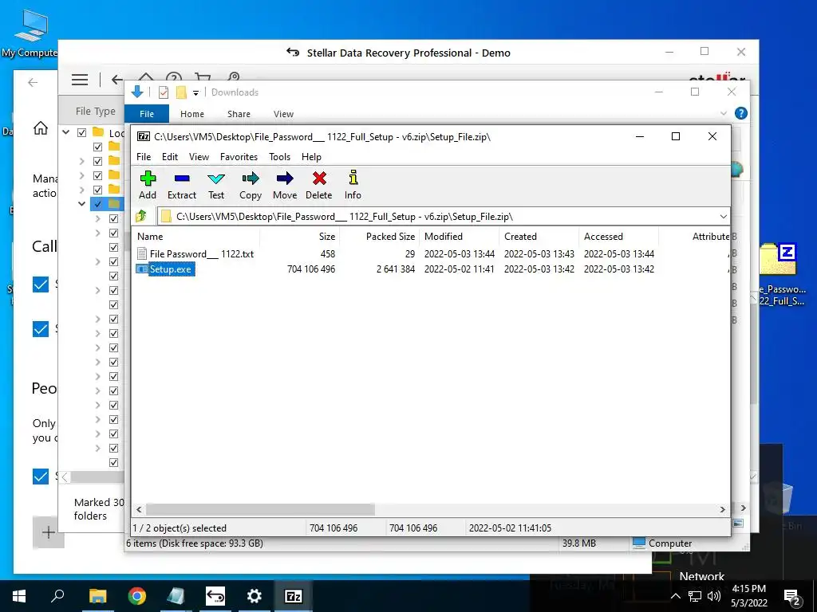The height and width of the screenshot is (612, 817).
Task: Collapse the highlighted folder tree node
Action: pyautogui.click(x=82, y=203)
